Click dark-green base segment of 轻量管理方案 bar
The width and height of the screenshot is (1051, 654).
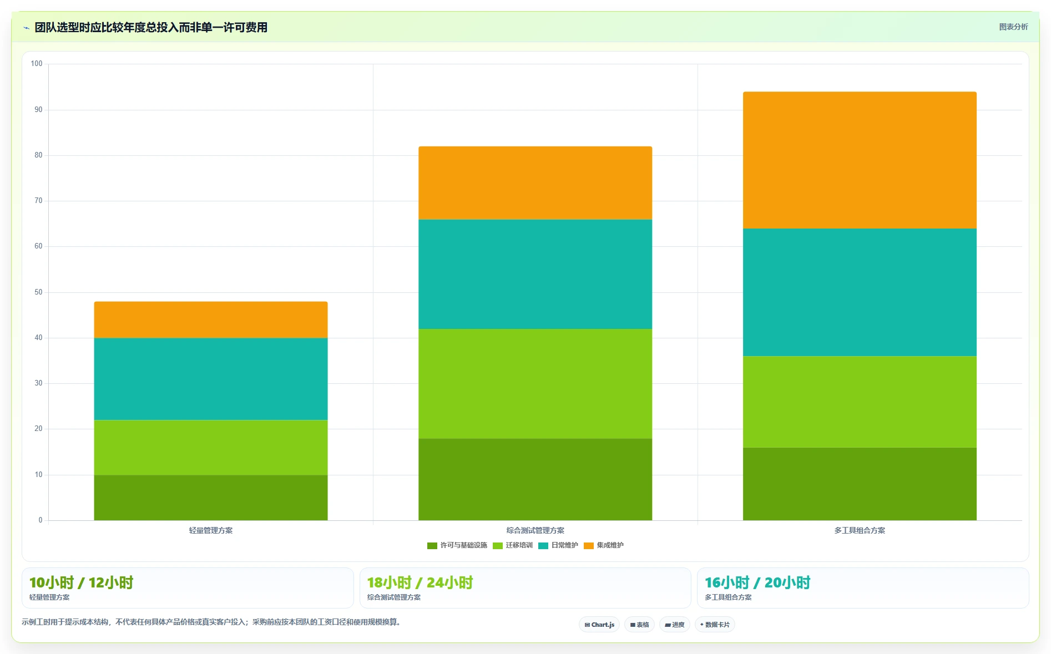(x=211, y=498)
